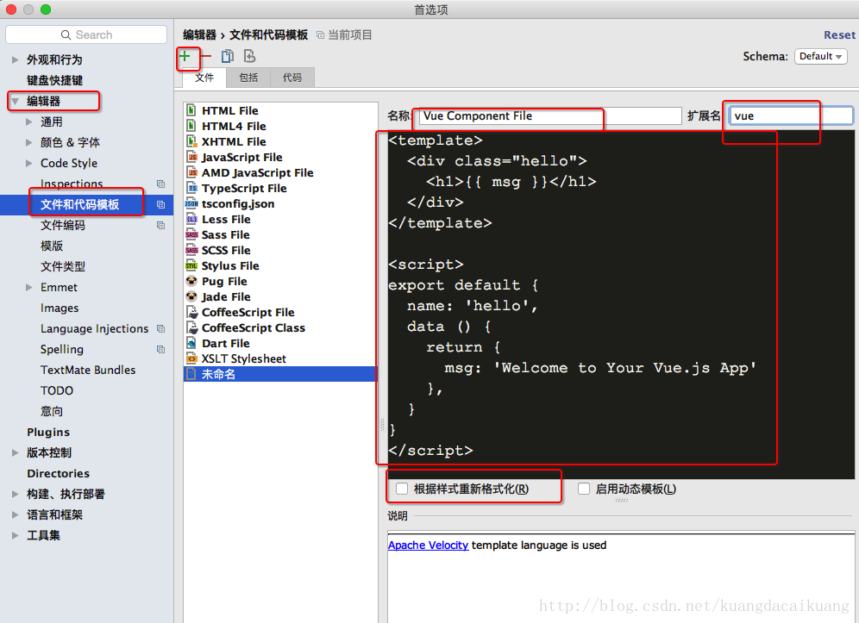Collapse the 编辑器 section
Screen dimensions: 859x623
click(16, 101)
